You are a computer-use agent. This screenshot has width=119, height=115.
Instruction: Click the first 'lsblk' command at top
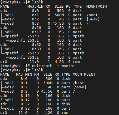[38, 2]
